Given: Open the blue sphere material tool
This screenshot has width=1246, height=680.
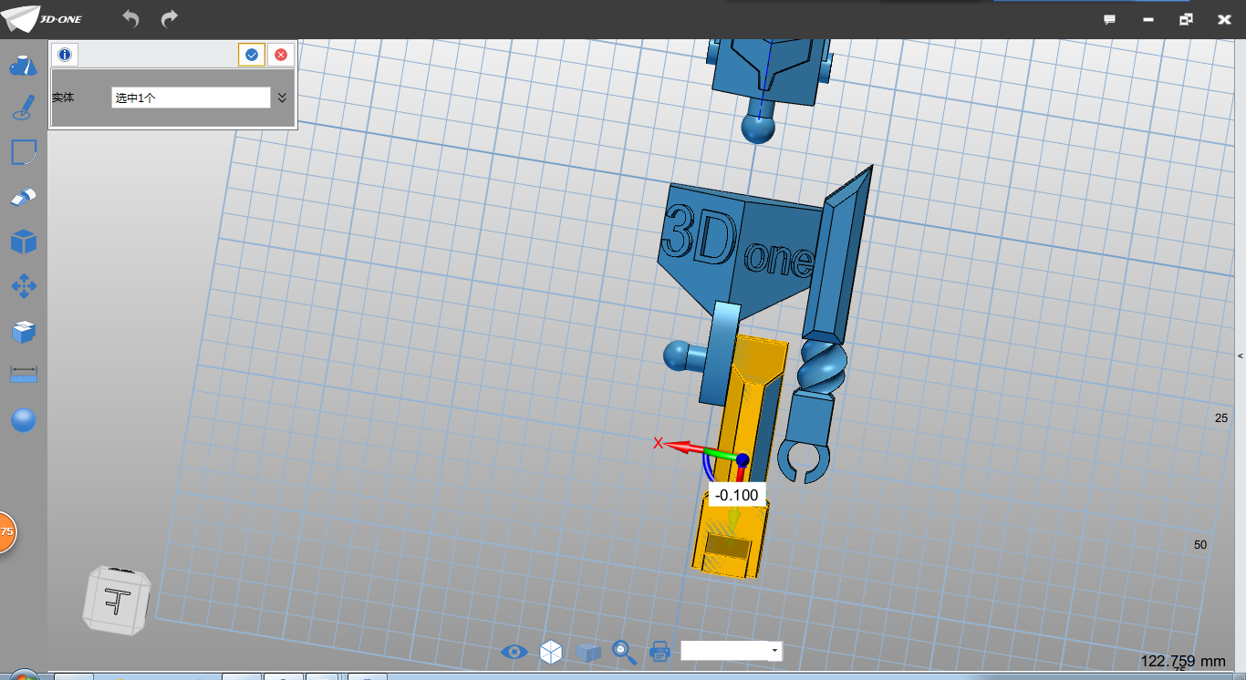Looking at the screenshot, I should [x=23, y=420].
